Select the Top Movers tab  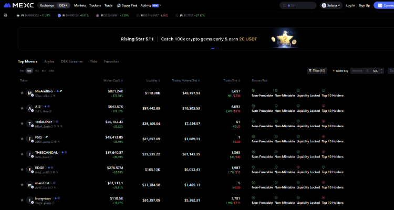click(27, 61)
